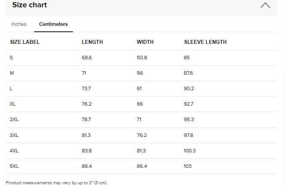
Task: Click the 68.6 length value
Action: click(87, 58)
